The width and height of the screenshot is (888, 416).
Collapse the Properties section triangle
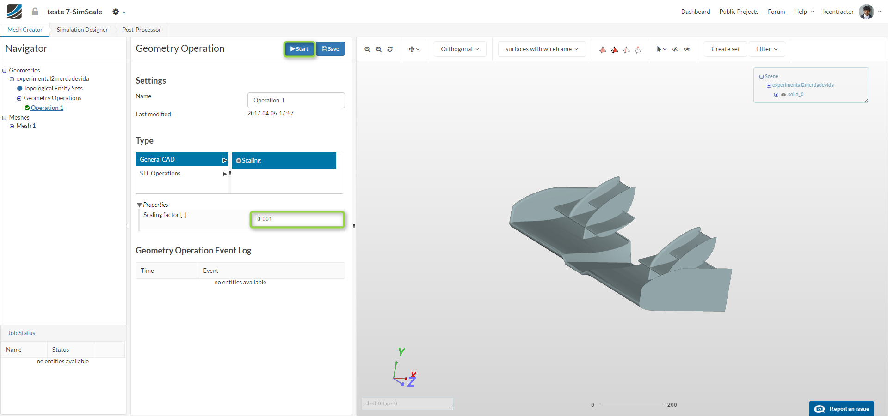pos(139,205)
